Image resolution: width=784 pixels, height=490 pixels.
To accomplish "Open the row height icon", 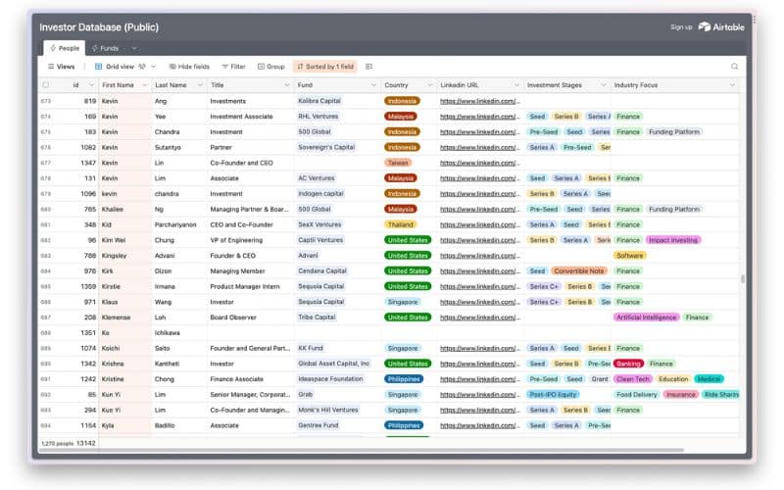I will pyautogui.click(x=369, y=67).
